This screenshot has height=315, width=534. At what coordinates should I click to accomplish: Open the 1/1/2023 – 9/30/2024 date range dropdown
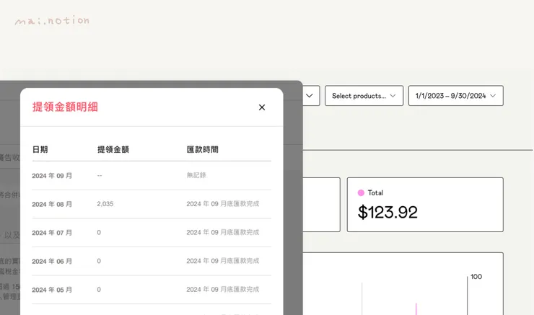455,96
